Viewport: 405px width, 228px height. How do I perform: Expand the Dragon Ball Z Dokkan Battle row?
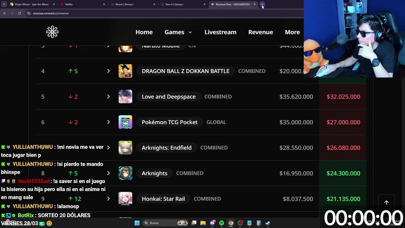(x=108, y=71)
